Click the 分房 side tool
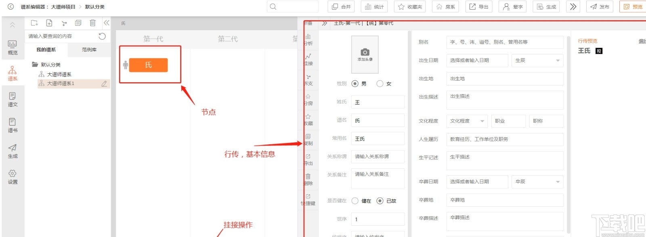The image size is (646, 237). coord(308,100)
